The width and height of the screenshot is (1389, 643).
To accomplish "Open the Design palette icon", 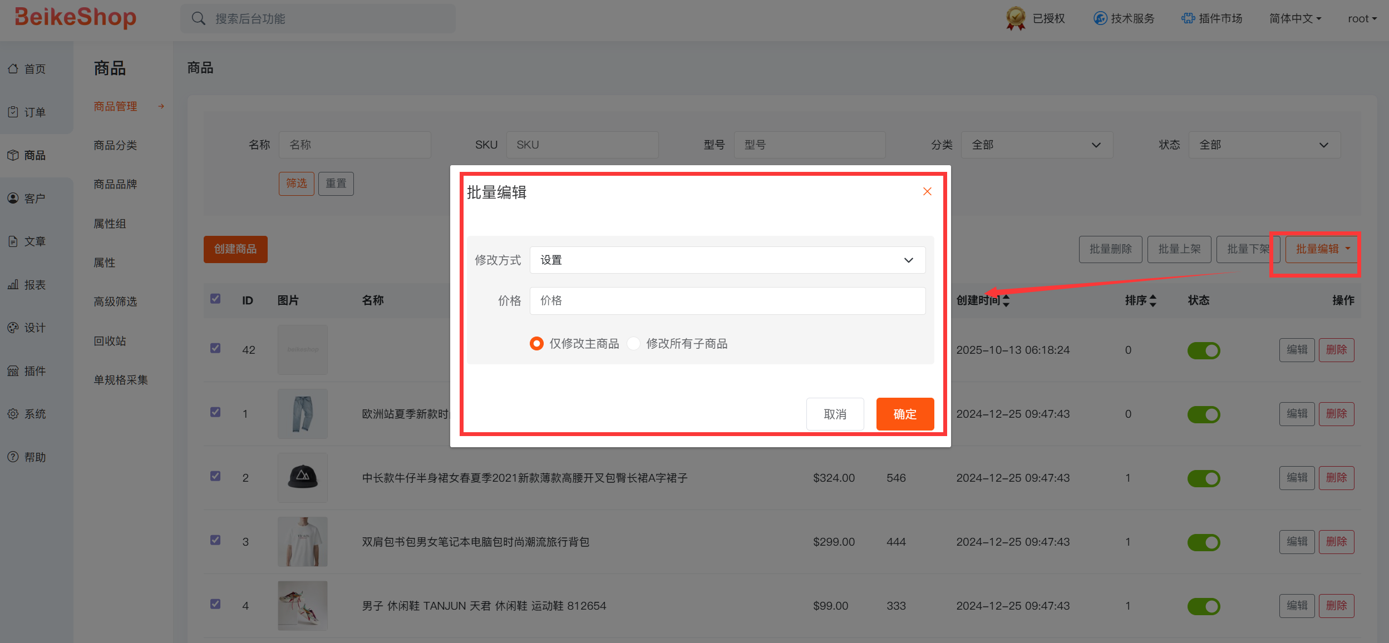I will [13, 328].
